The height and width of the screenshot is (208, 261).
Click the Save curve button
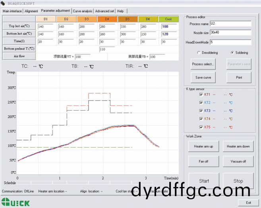(x=203, y=77)
